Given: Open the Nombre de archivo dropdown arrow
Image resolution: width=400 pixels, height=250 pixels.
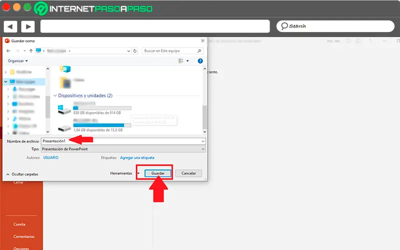Looking at the screenshot, I should click(203, 141).
